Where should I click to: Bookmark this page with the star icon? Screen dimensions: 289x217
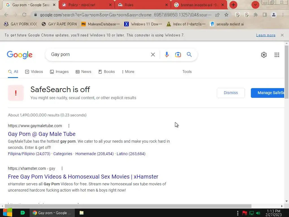coord(226,15)
